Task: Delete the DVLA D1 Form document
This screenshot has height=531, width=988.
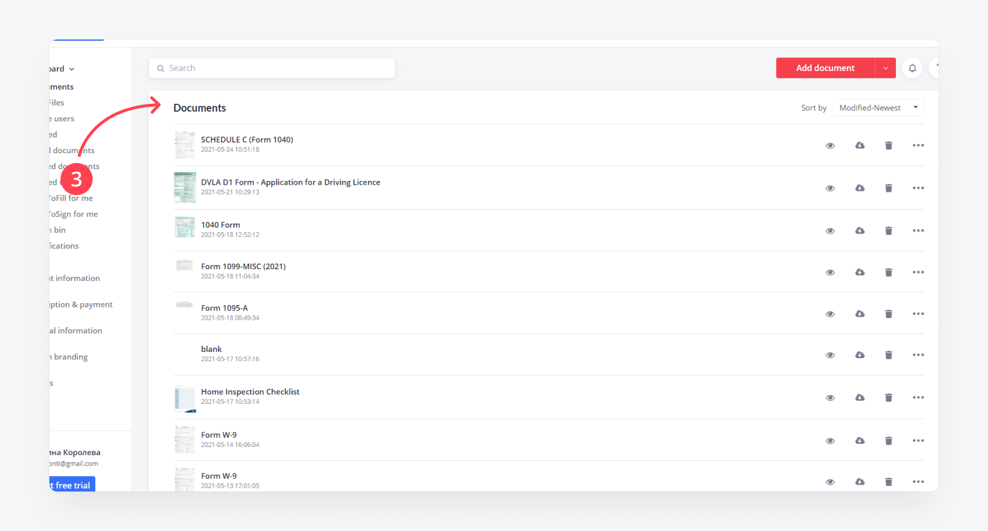Action: 889,188
